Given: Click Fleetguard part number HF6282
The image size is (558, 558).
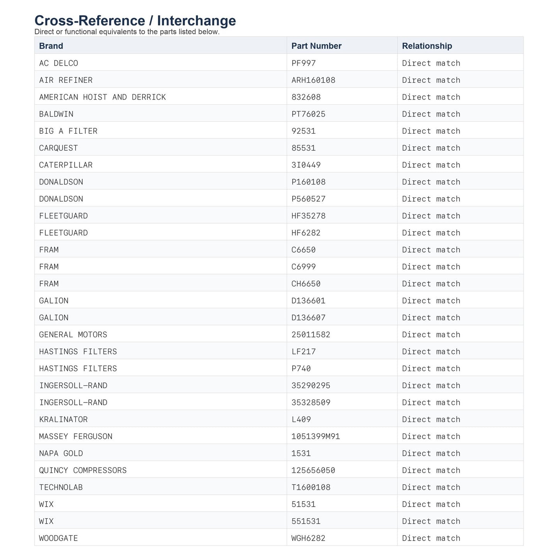Looking at the screenshot, I should click(x=306, y=233).
